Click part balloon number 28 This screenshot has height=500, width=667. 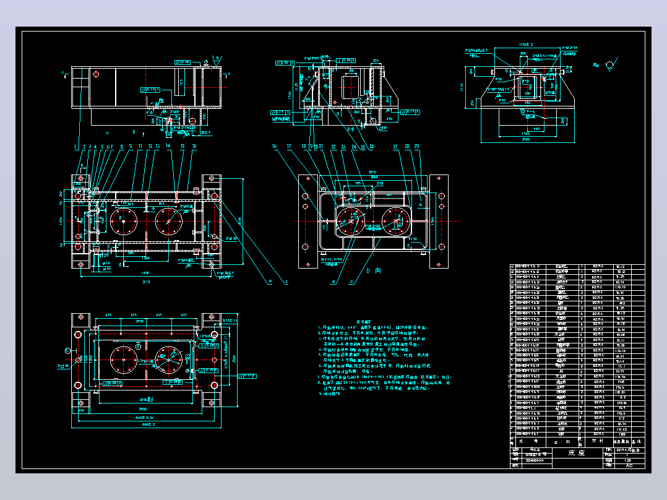click(407, 146)
